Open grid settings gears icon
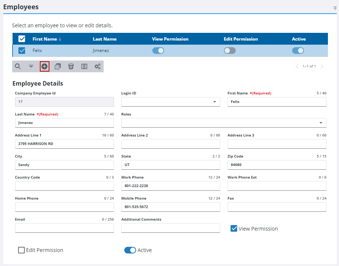 [97, 66]
